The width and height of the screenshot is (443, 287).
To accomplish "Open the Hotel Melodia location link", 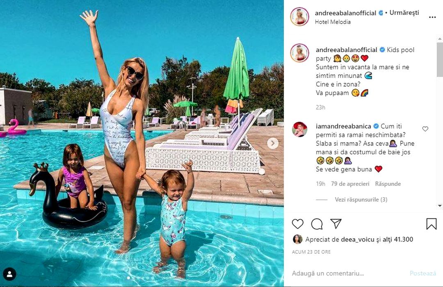I will point(333,22).
